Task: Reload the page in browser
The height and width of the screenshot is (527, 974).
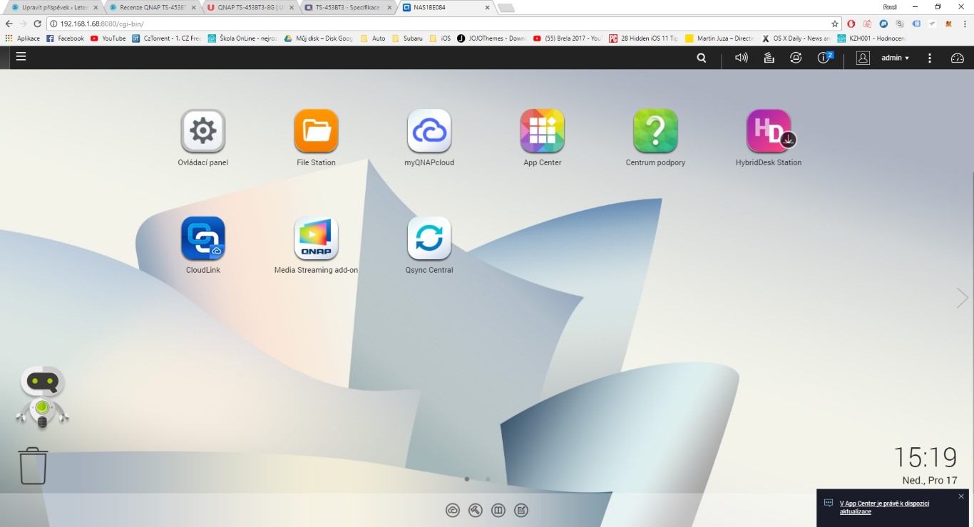Action: pos(37,24)
